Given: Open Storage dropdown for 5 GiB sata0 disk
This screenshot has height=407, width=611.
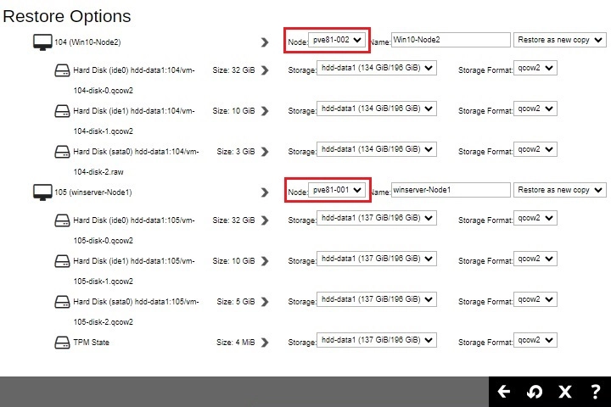Looking at the screenshot, I should tap(376, 300).
